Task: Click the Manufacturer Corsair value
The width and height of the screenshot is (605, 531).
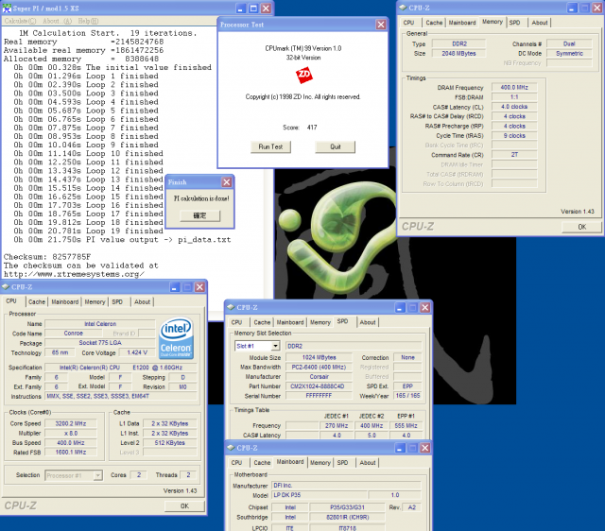Action: click(x=319, y=376)
